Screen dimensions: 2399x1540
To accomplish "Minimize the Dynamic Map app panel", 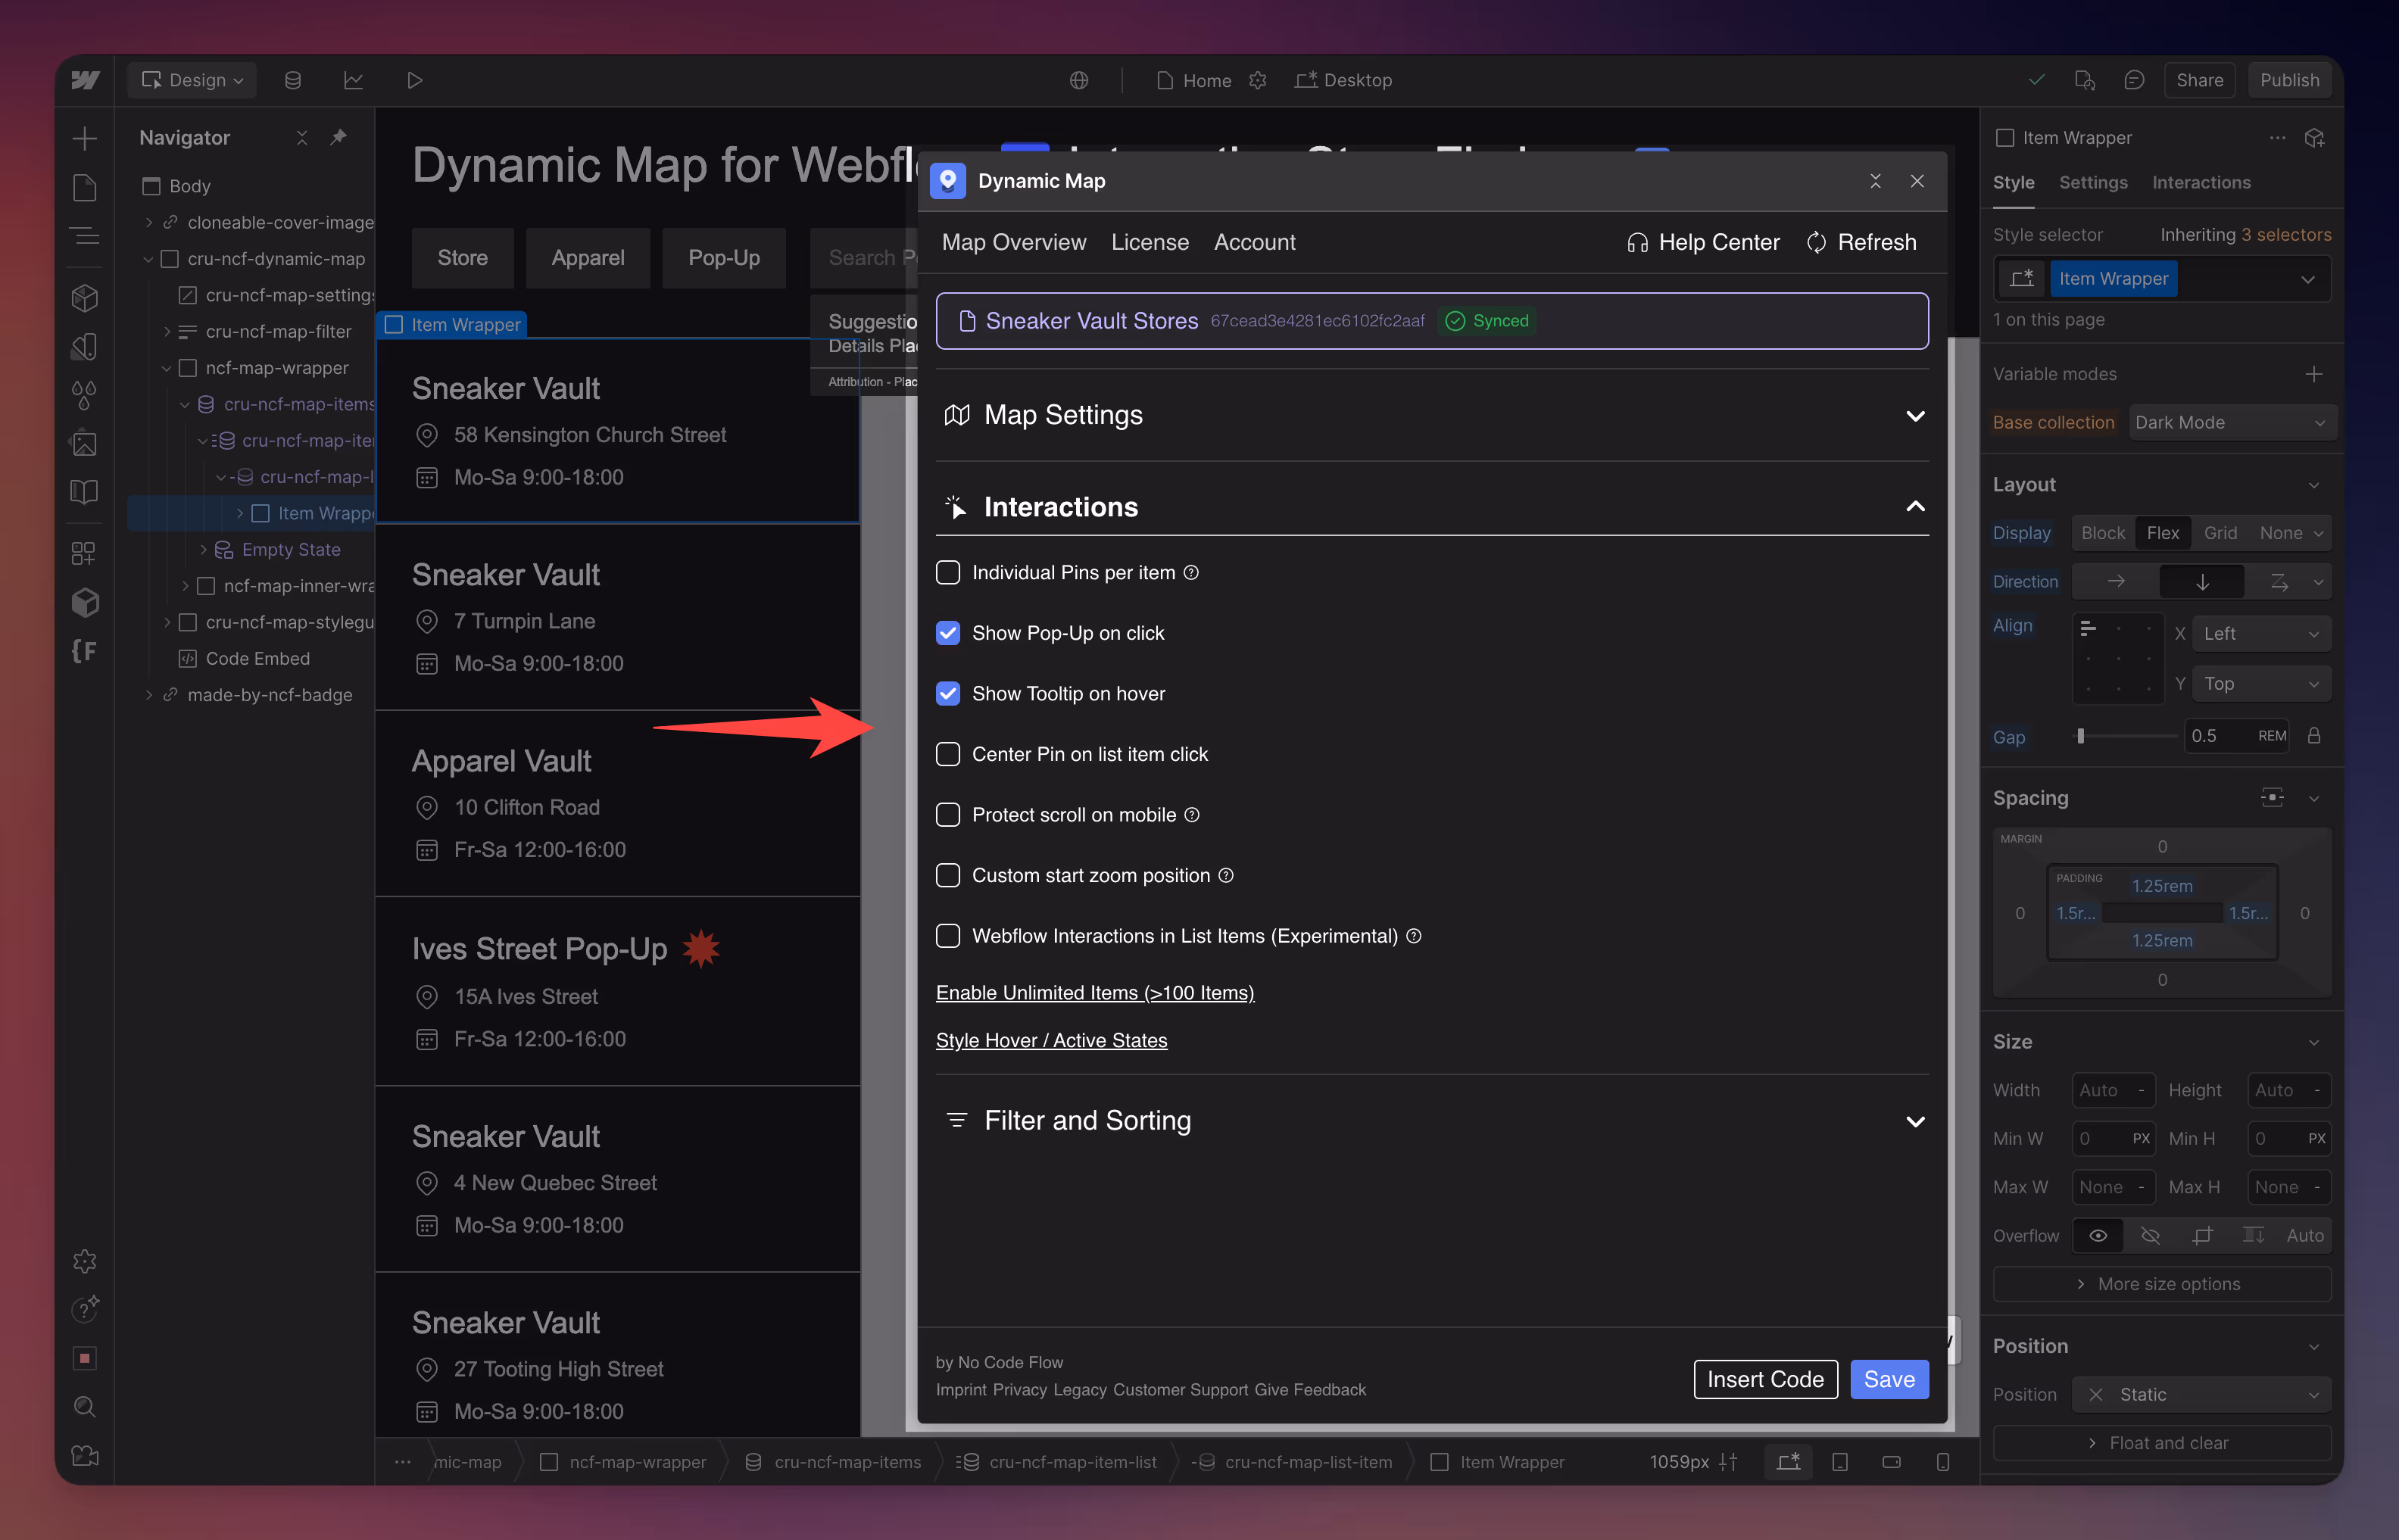I will point(1875,181).
